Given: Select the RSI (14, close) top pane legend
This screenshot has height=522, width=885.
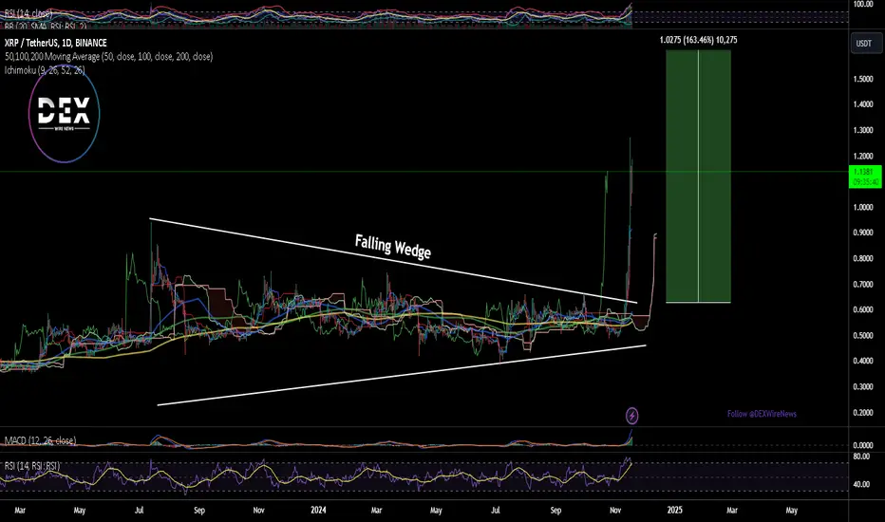Looking at the screenshot, I should click(28, 13).
